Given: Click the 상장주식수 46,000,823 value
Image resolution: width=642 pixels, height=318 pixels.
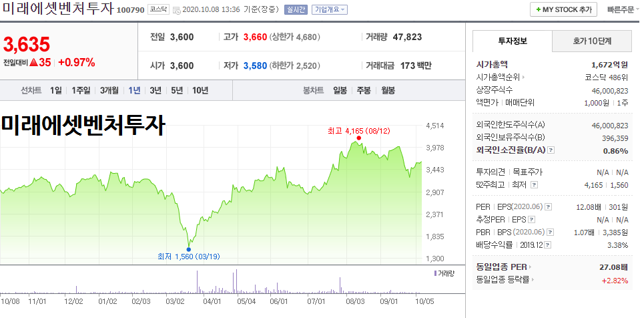Looking at the screenshot, I should (610, 91).
